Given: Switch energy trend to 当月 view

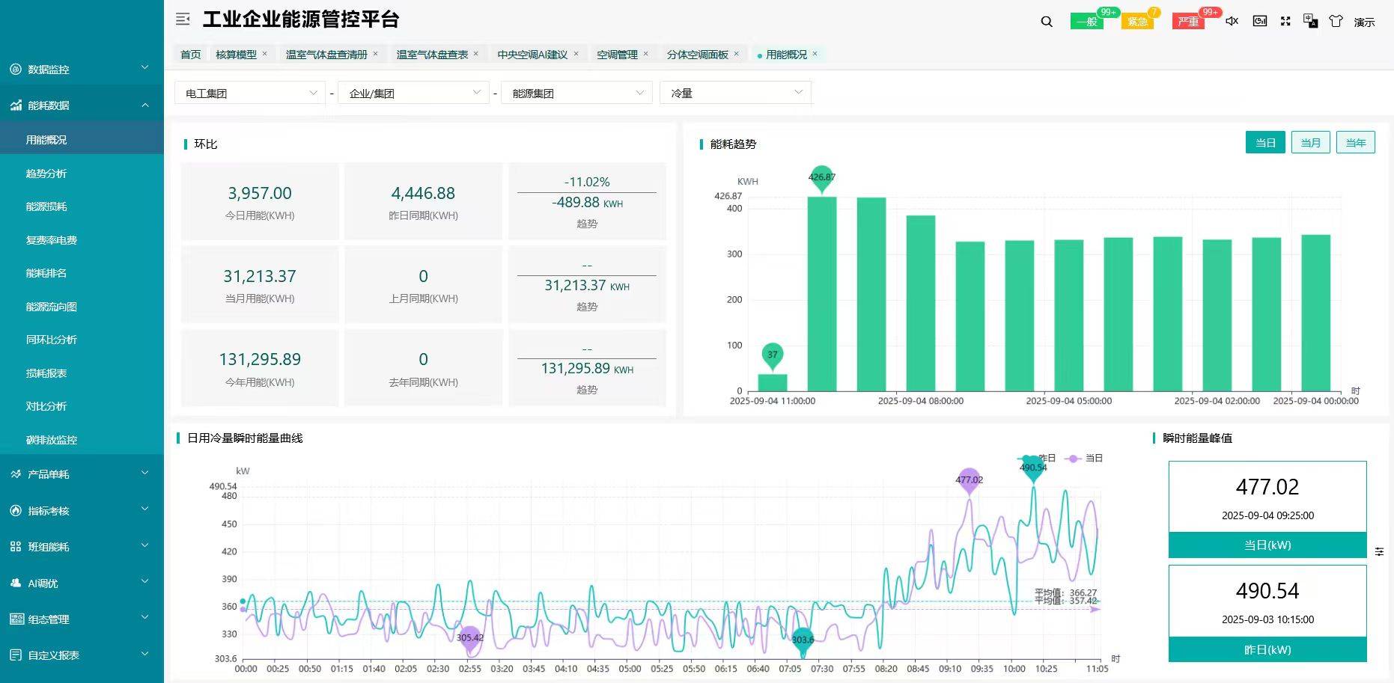Looking at the screenshot, I should (1310, 142).
